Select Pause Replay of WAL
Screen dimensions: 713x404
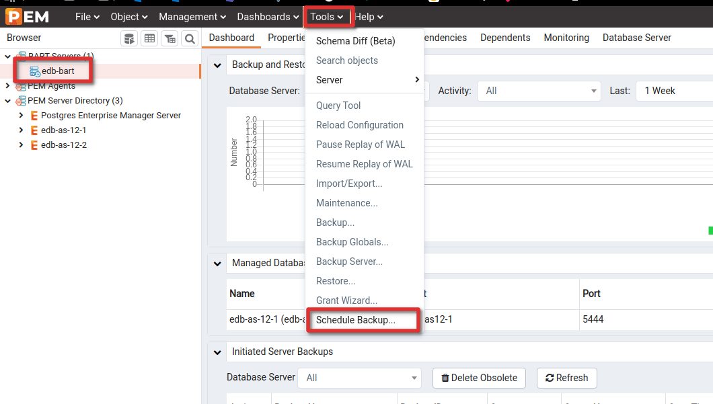click(x=364, y=145)
